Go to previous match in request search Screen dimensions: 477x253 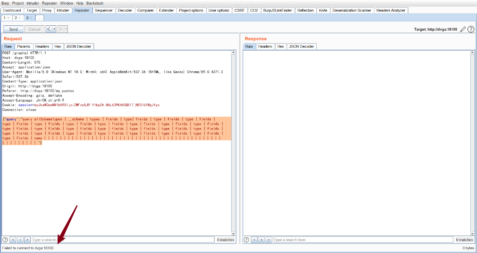pyautogui.click(x=13, y=240)
